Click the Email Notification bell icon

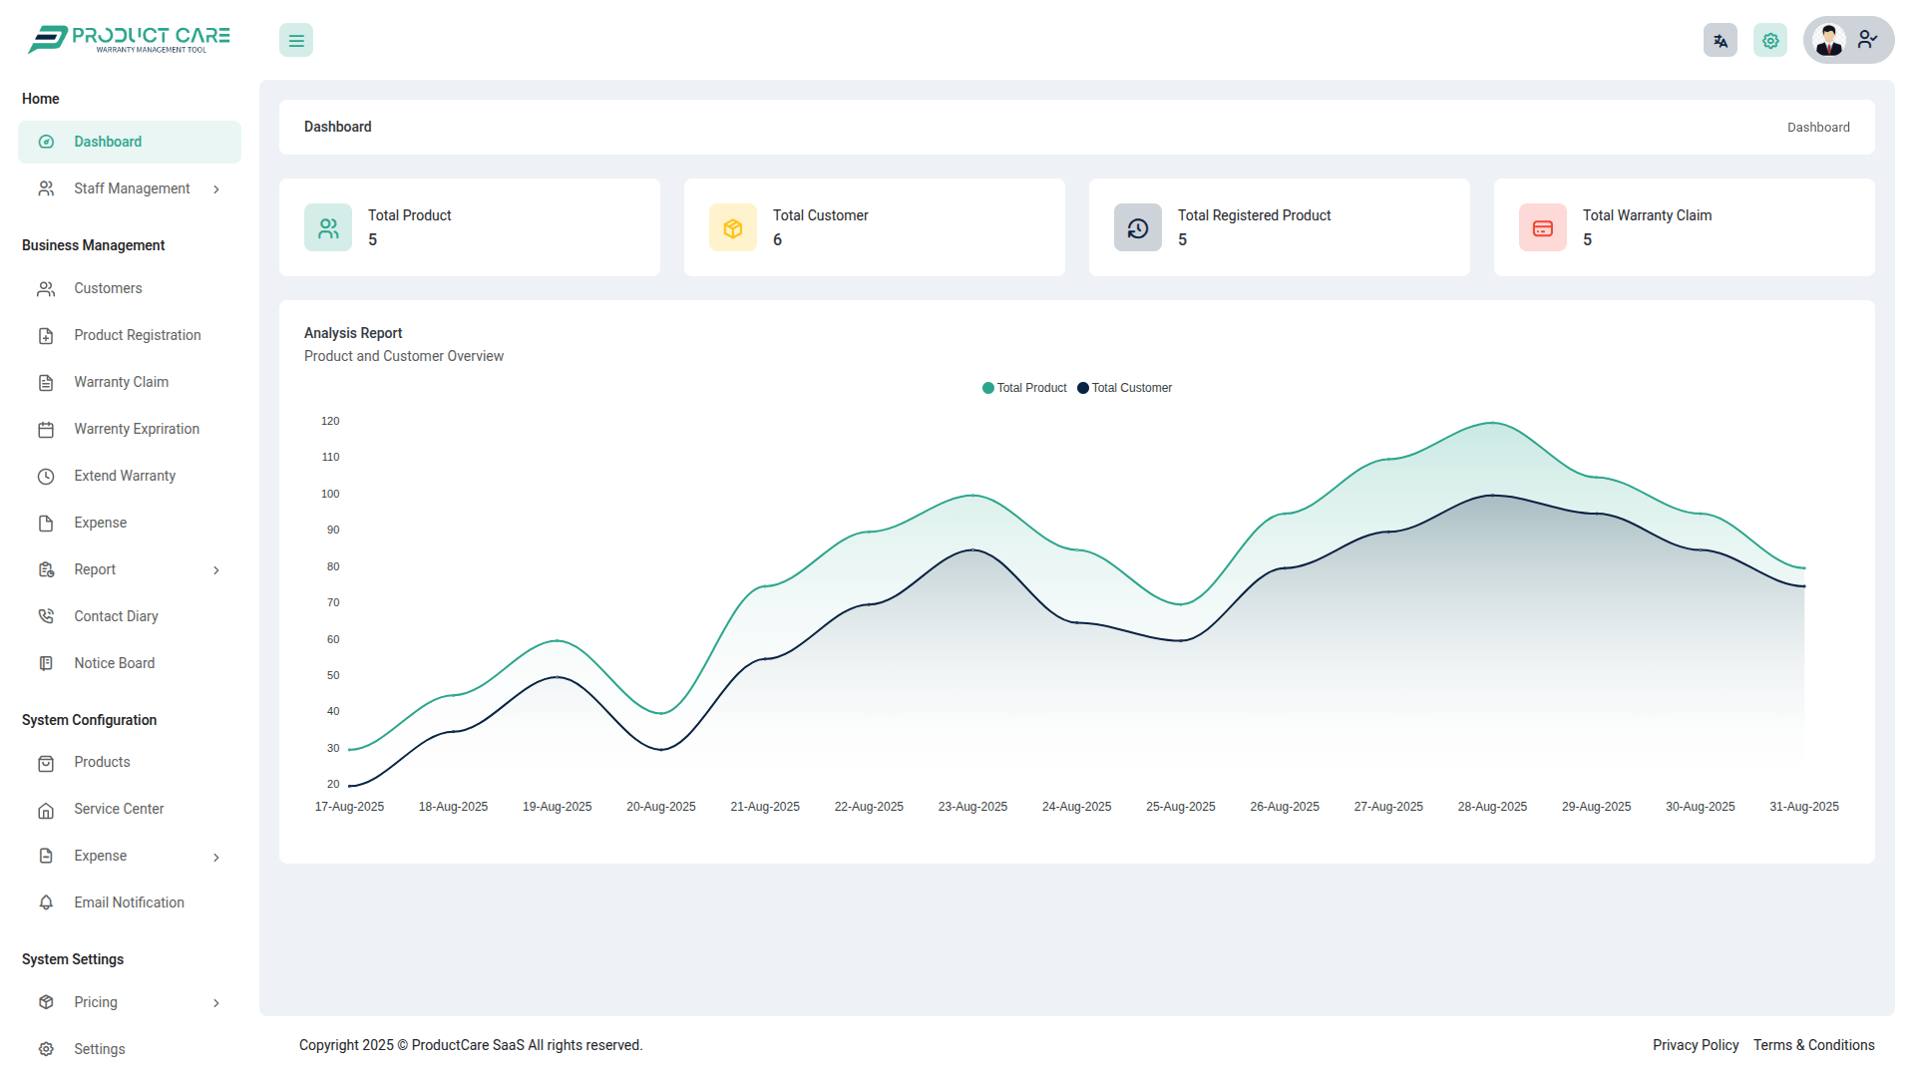click(x=46, y=902)
